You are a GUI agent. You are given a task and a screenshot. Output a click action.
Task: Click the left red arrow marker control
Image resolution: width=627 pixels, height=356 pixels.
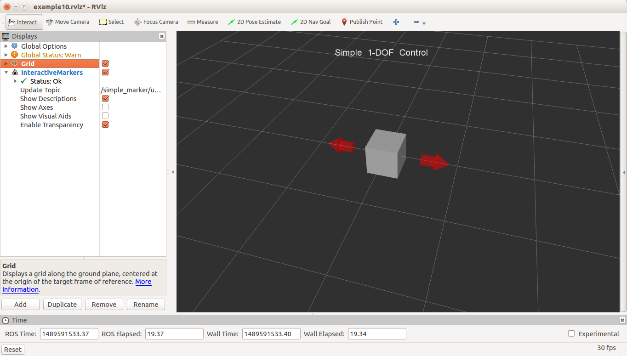(342, 146)
